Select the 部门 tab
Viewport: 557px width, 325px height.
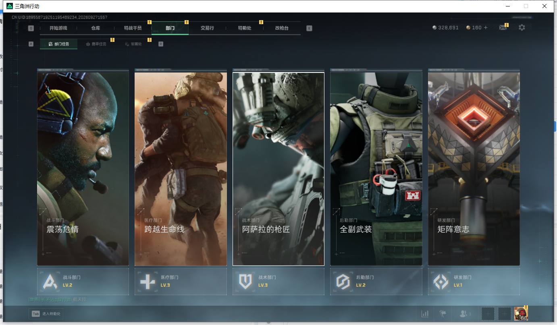[170, 28]
